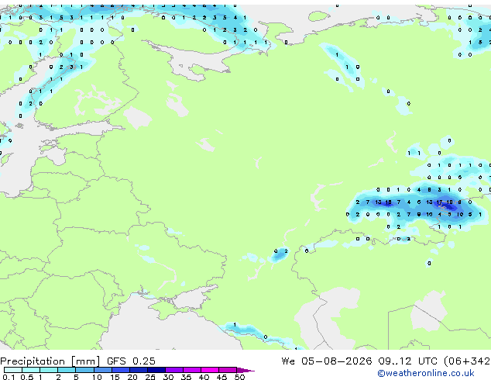This screenshot has width=491, height=380.
Task: Click the legend label '45'
Action: (221, 377)
